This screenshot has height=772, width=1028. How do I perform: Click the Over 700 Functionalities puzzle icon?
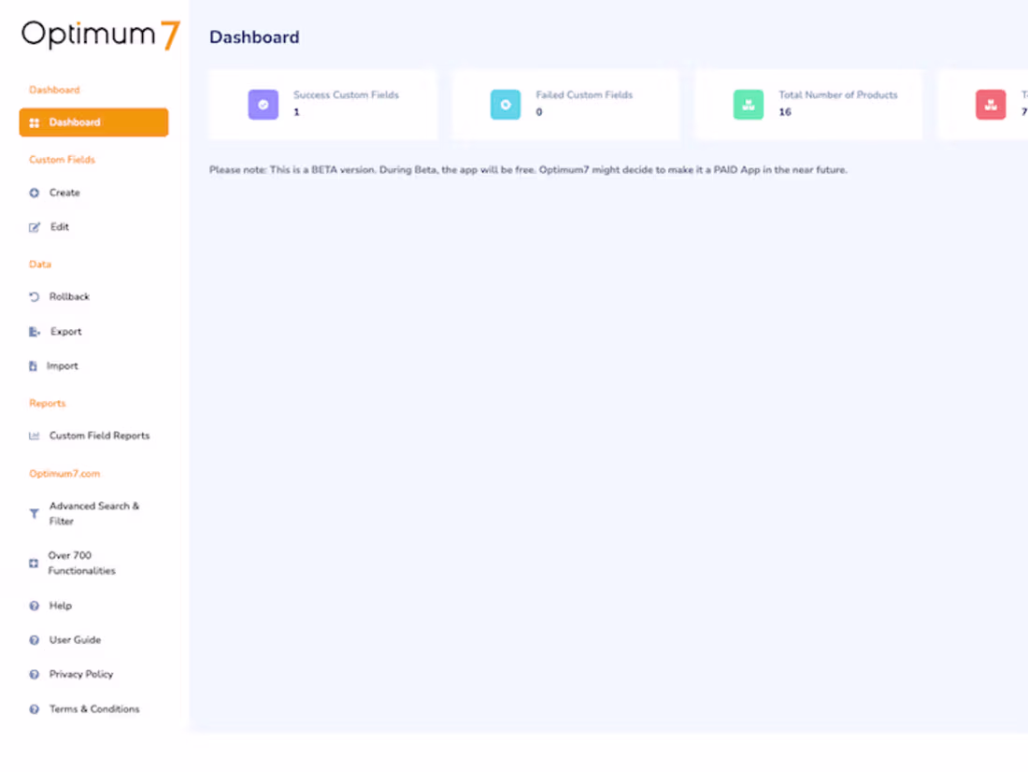[x=34, y=564]
